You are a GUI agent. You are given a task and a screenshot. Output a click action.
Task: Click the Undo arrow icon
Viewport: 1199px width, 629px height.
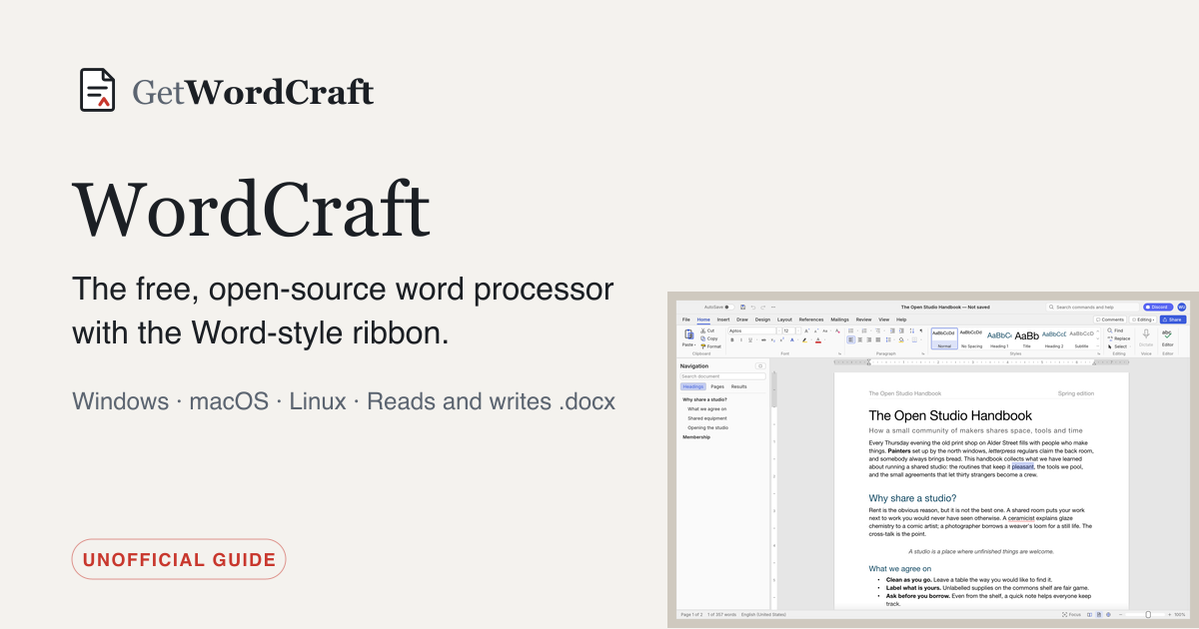753,308
